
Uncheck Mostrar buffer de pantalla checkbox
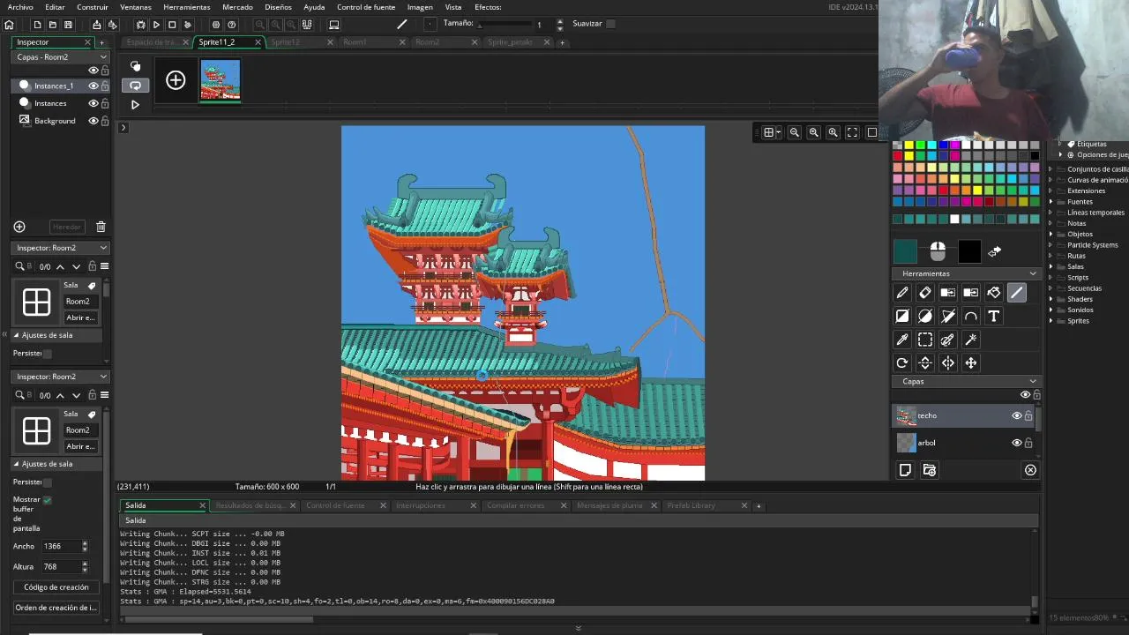(47, 500)
